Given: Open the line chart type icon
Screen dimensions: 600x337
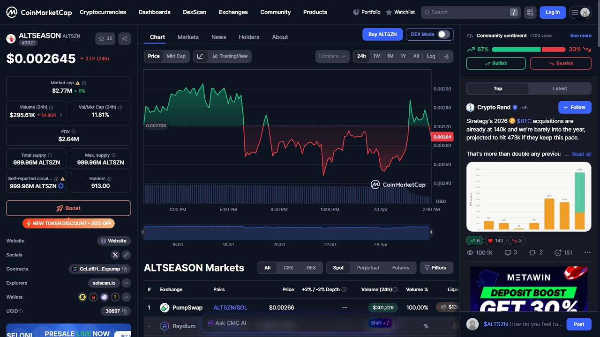Looking at the screenshot, I should (x=200, y=56).
